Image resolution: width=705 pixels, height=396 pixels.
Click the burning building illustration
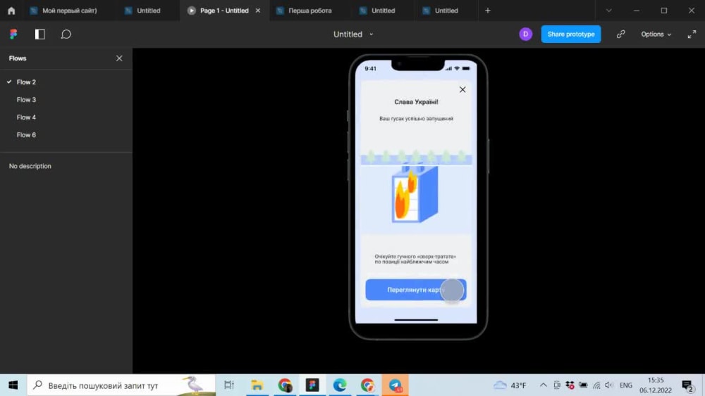tap(415, 193)
